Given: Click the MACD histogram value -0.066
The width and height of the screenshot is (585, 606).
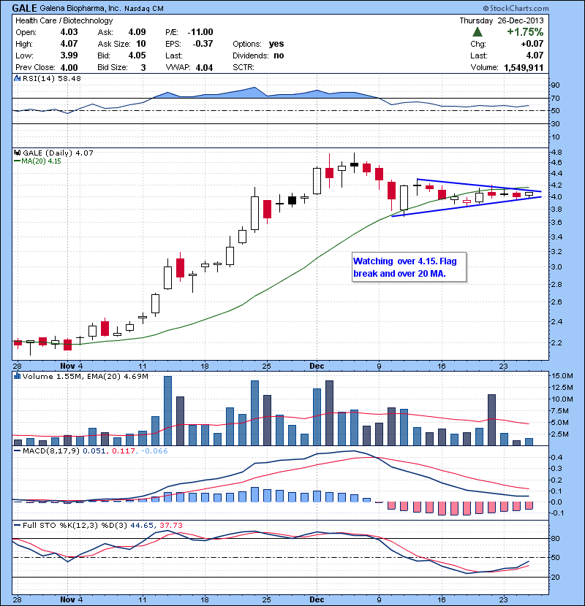Looking at the screenshot, I should tap(154, 451).
